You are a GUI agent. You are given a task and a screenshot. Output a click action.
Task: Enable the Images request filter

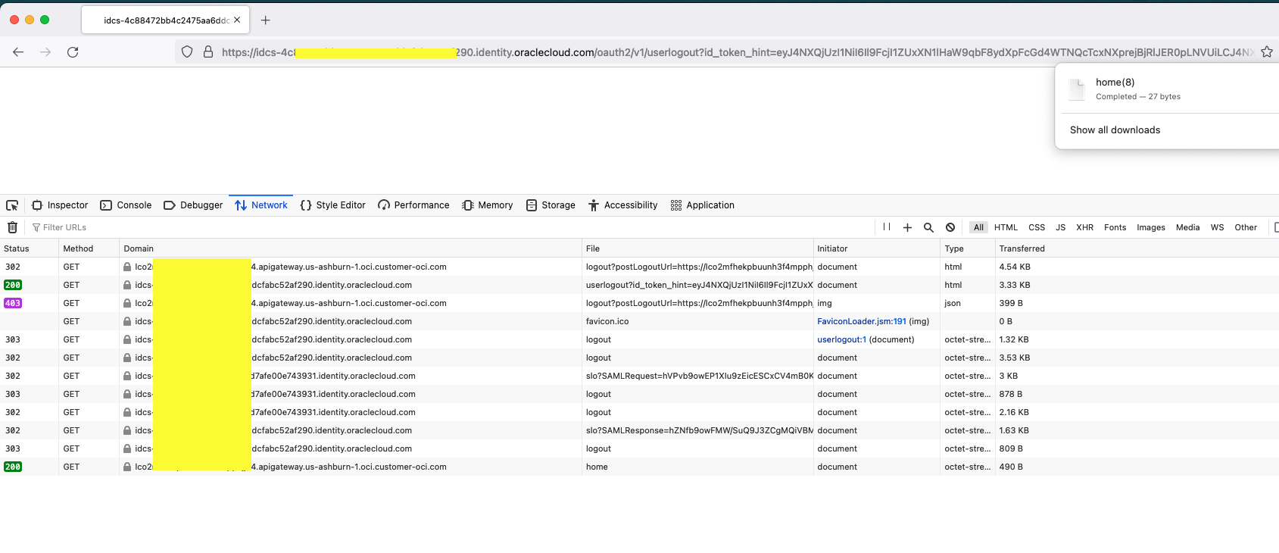click(1150, 227)
